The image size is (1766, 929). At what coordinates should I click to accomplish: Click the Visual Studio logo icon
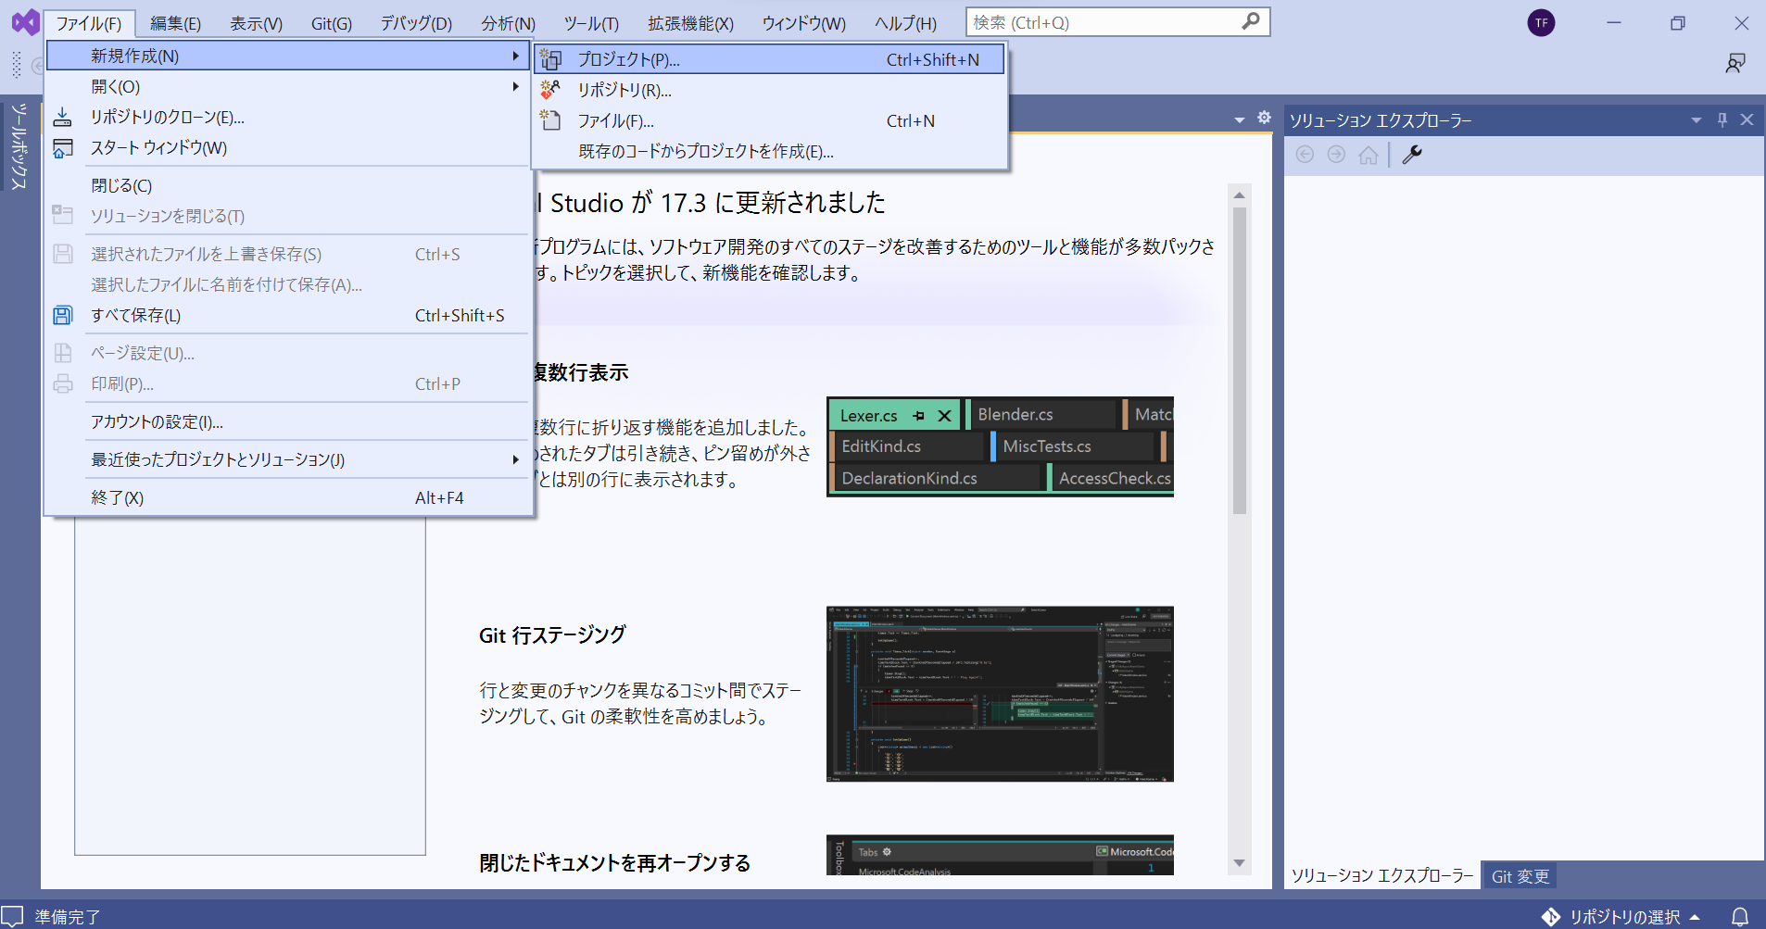point(25,22)
